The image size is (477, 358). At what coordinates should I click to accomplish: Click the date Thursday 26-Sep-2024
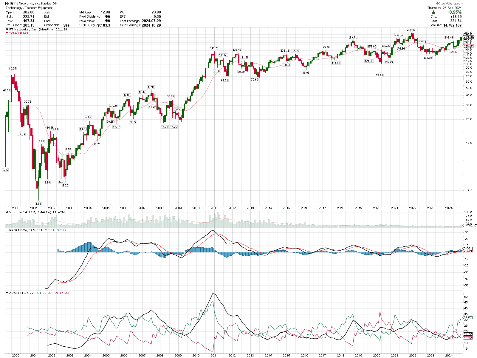click(x=445, y=8)
